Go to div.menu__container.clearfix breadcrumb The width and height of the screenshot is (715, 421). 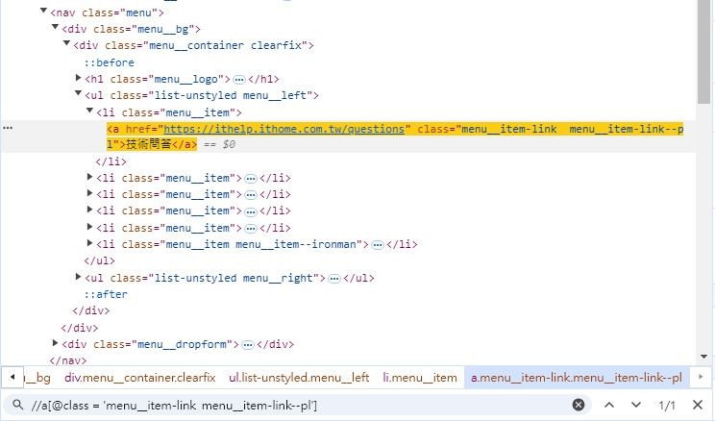[x=140, y=378]
